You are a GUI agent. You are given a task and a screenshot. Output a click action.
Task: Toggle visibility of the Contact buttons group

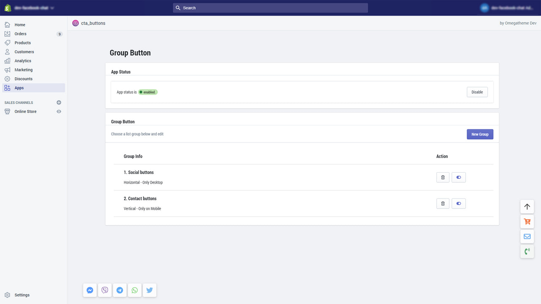point(459,203)
